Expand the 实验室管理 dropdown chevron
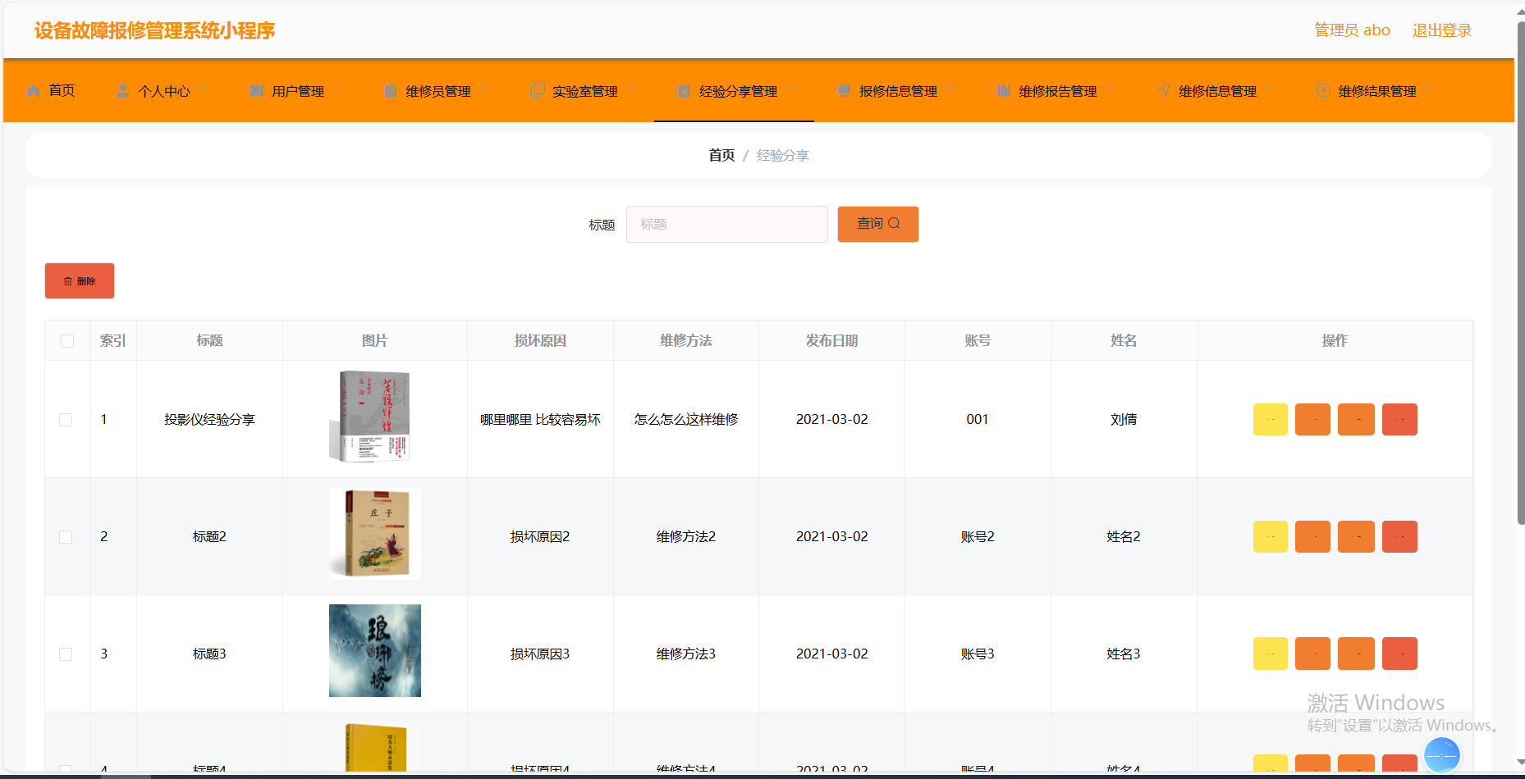 pos(630,89)
